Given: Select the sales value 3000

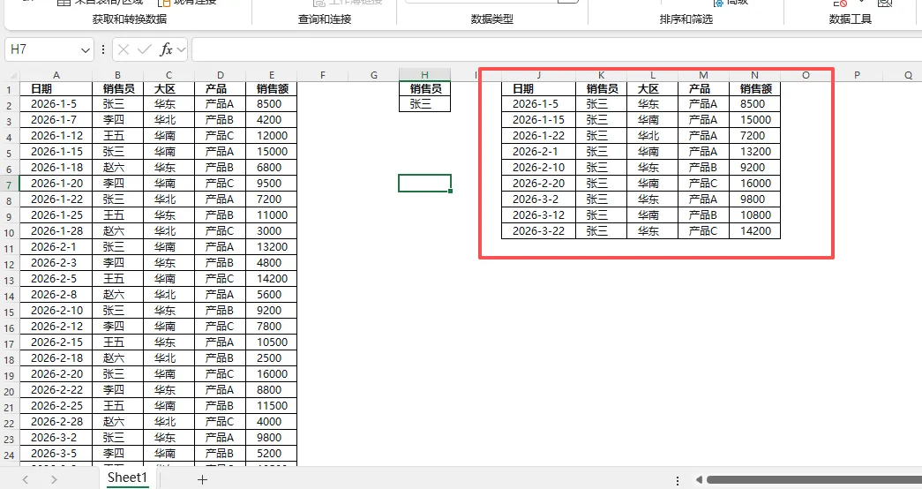Looking at the screenshot, I should tap(271, 230).
